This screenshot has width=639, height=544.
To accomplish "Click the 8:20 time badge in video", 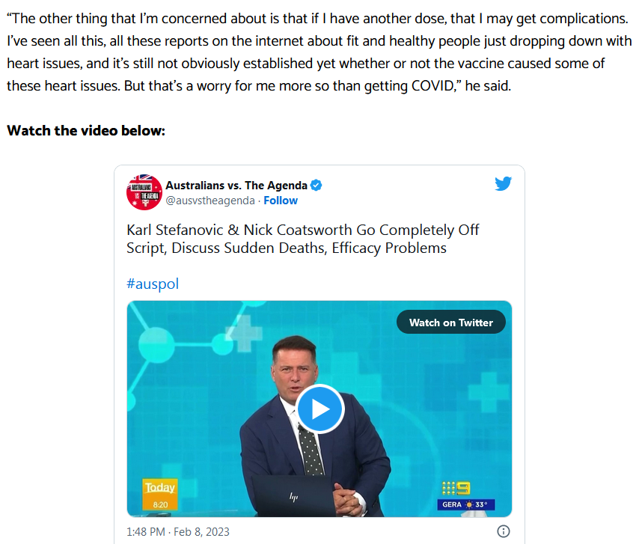I will 160,504.
